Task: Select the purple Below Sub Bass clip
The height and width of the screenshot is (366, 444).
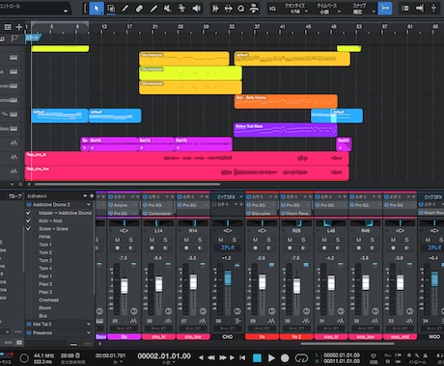Action: click(285, 130)
